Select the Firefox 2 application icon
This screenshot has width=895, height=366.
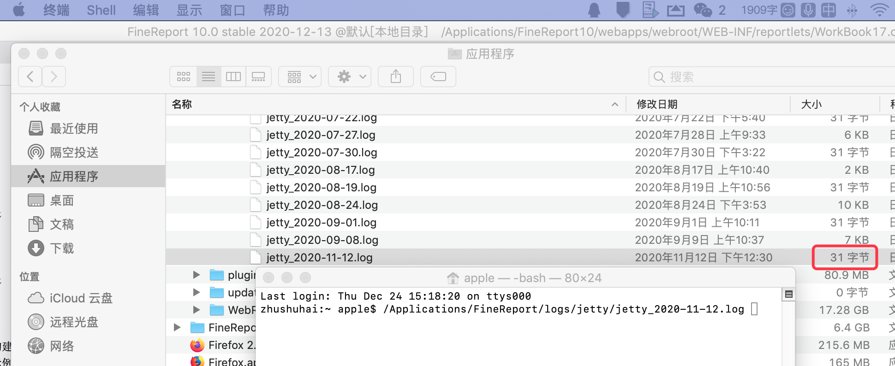[197, 345]
